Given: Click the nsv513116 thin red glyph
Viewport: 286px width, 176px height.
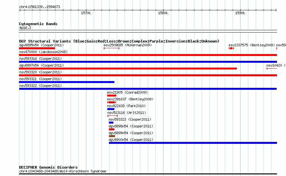Looking at the screenshot, I should [113, 116].
